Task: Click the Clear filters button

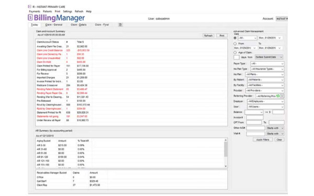Action: pos(279,140)
